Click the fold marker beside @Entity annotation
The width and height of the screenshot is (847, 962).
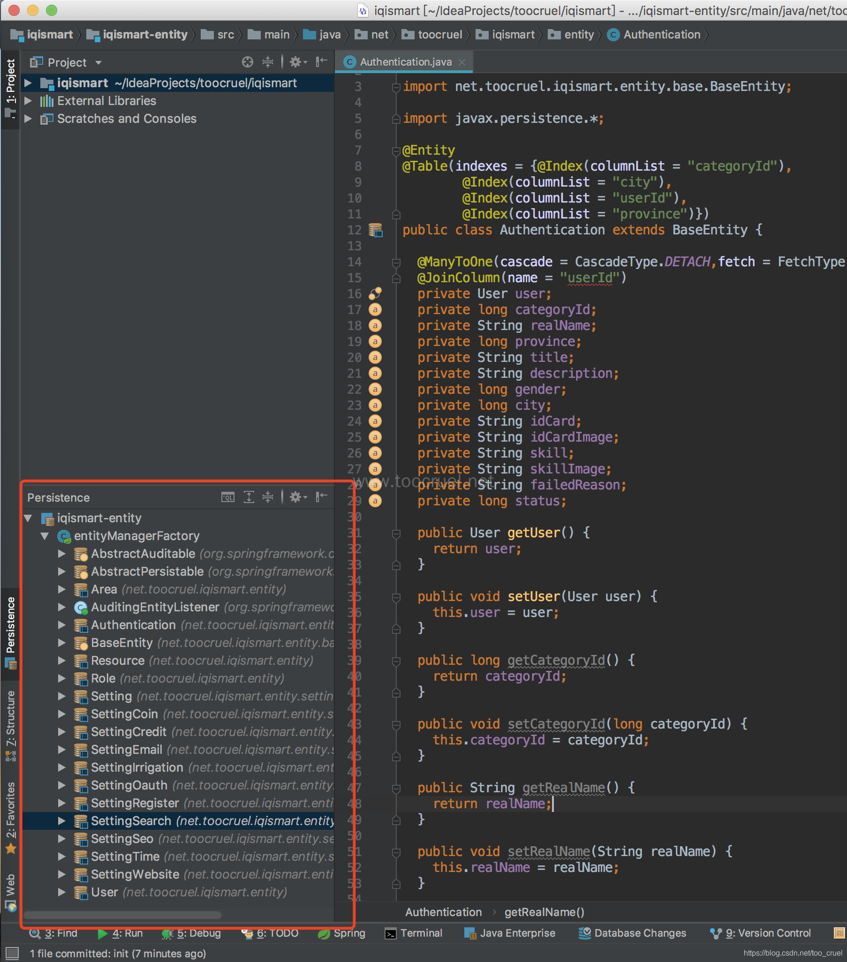click(396, 150)
